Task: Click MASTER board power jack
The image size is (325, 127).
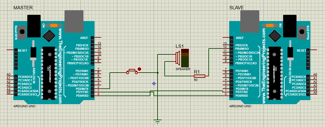Action: click(34, 26)
